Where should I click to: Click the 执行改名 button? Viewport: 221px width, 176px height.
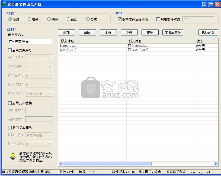208,32
